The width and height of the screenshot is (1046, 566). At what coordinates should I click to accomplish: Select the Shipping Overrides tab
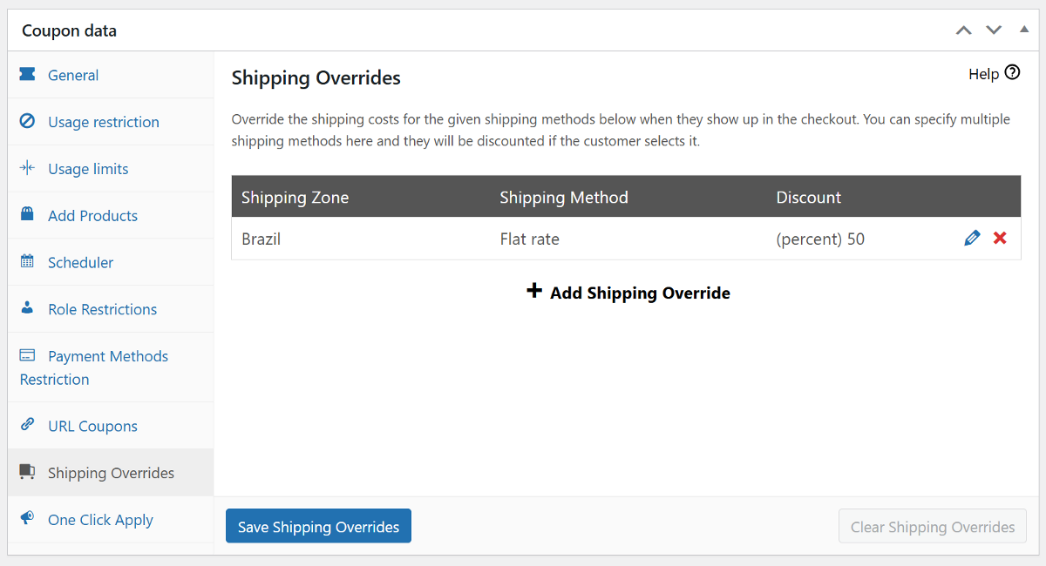(111, 473)
